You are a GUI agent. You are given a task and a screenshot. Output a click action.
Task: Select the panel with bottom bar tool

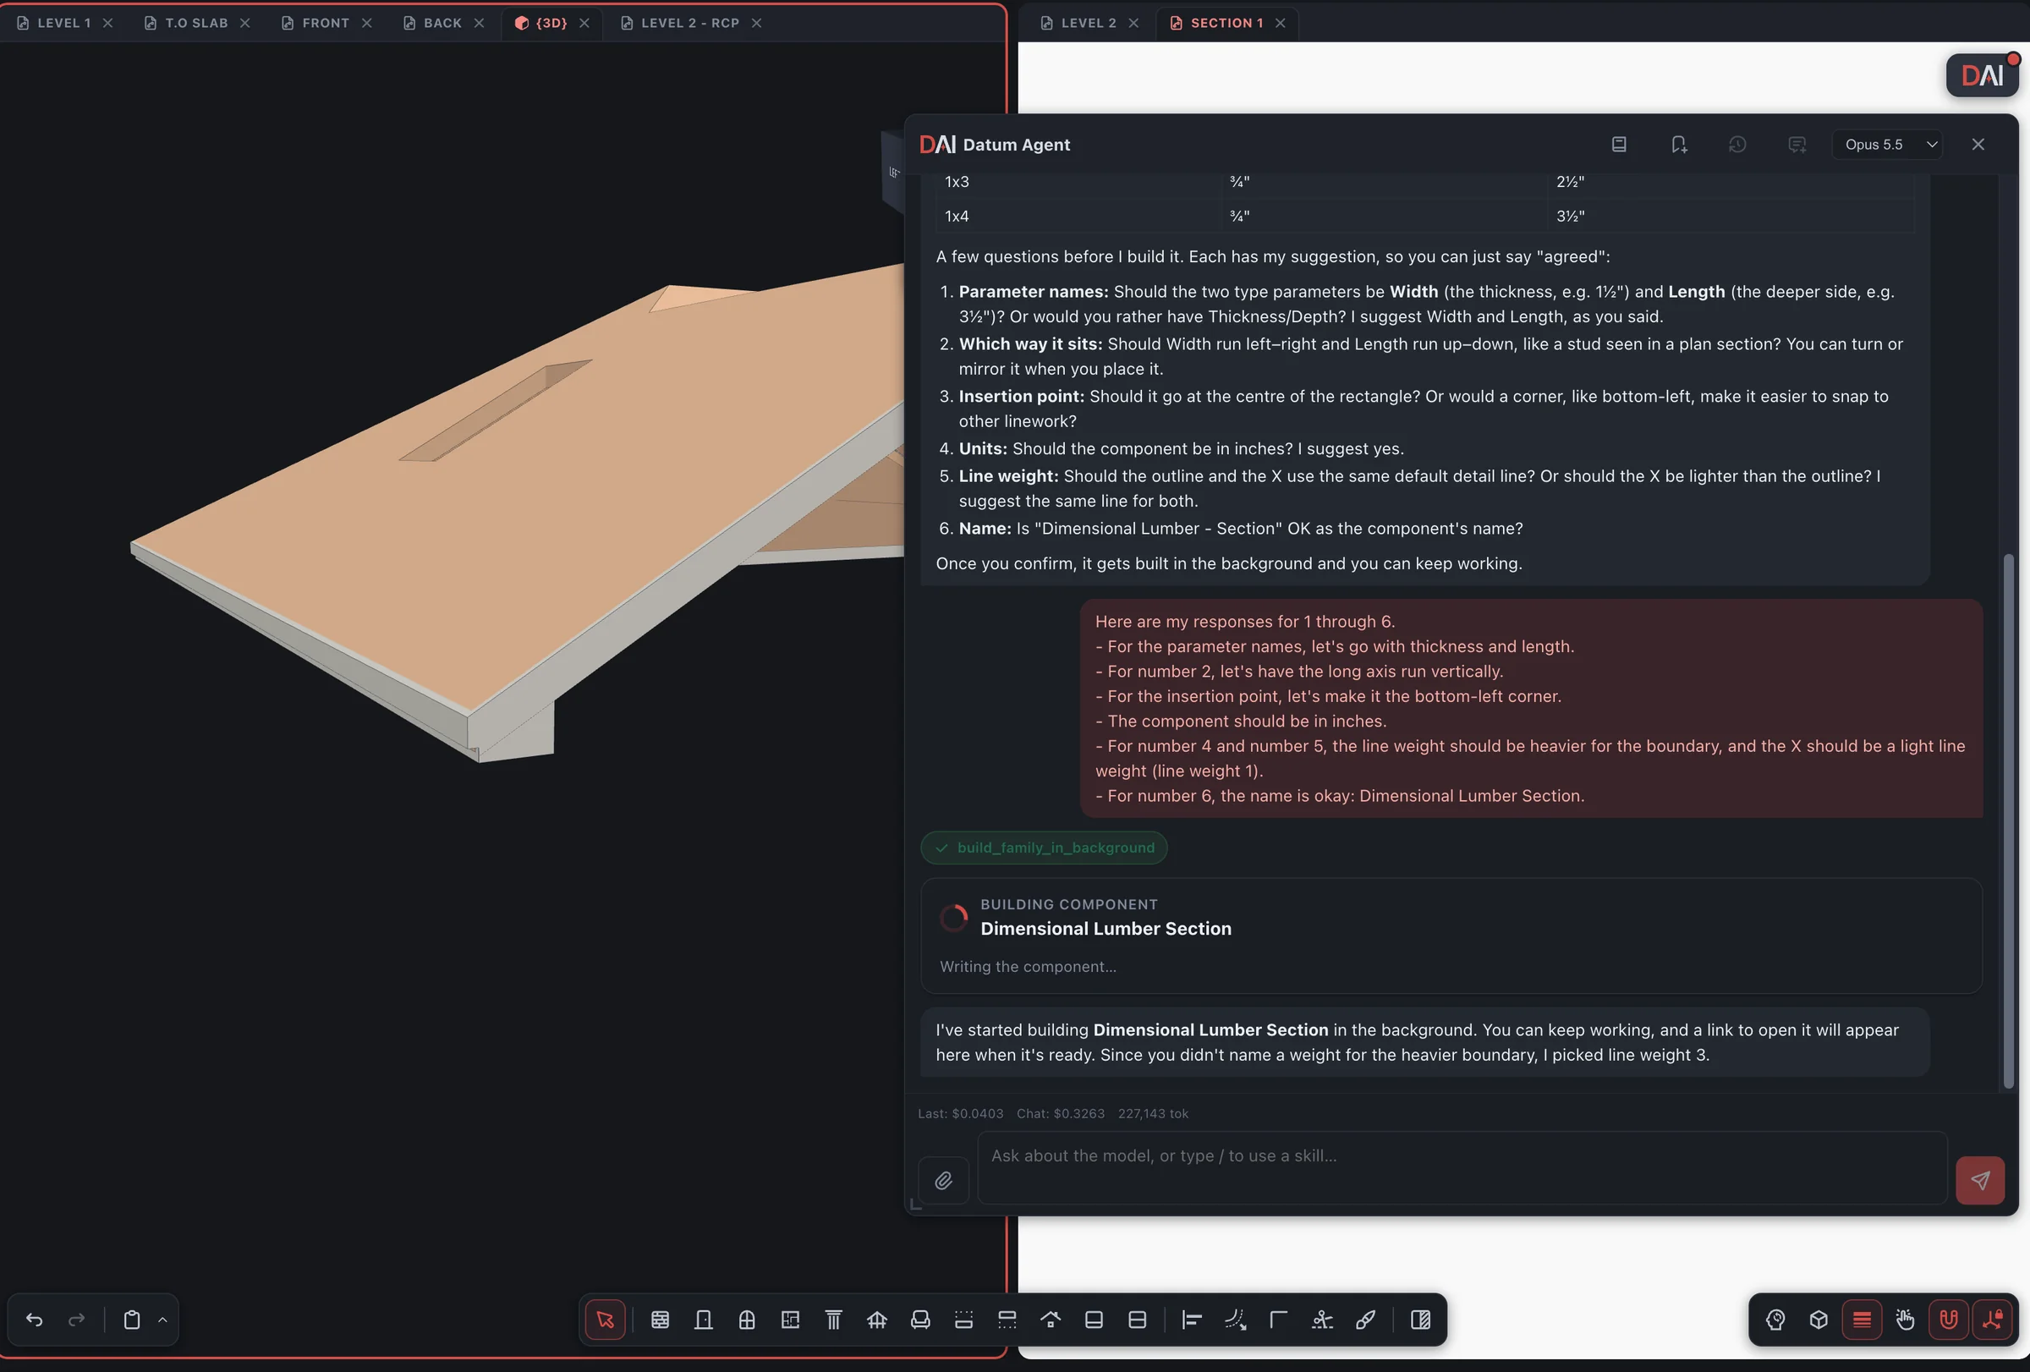tap(1094, 1320)
